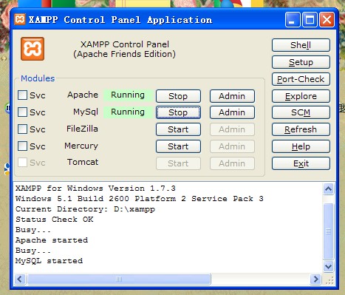Click the horizontal scroll-left arrow
This screenshot has height=295, width=345.
(x=20, y=279)
